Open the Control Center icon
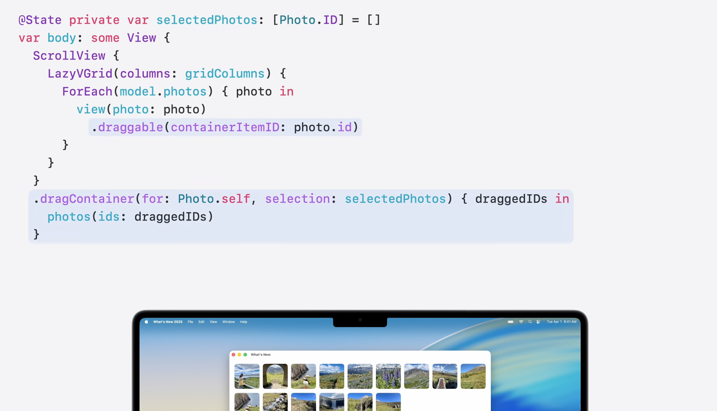 pyautogui.click(x=538, y=322)
